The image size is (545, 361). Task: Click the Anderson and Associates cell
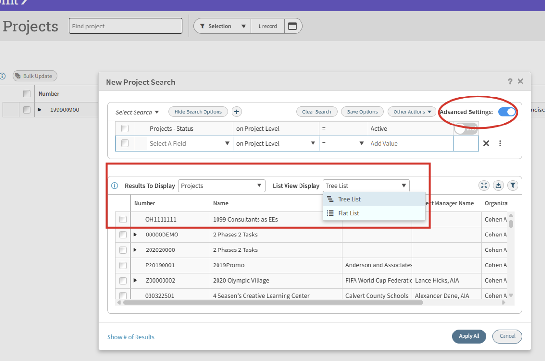point(378,265)
